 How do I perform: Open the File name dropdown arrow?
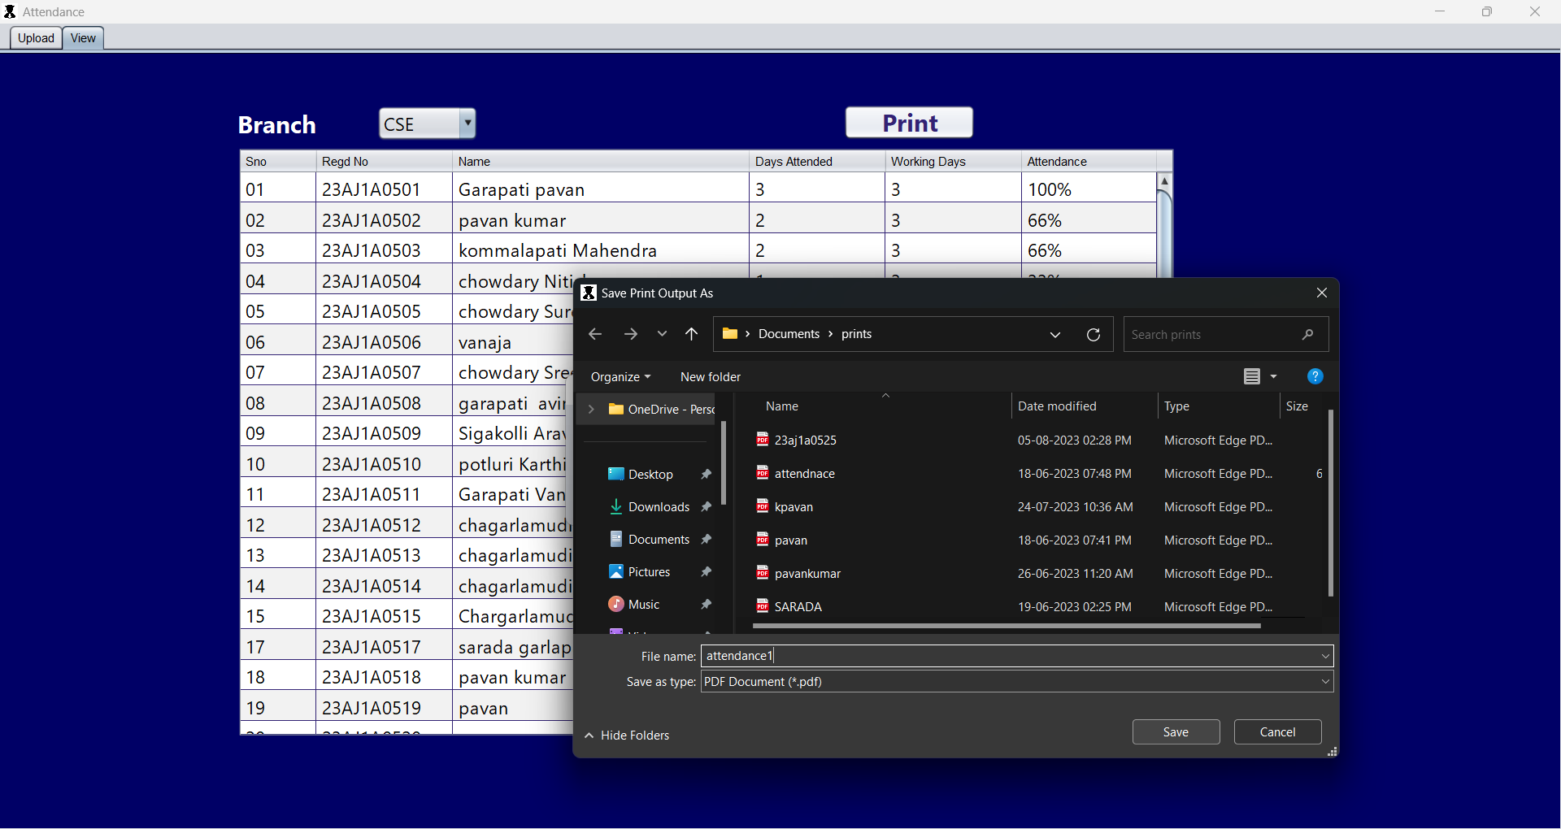(1326, 656)
